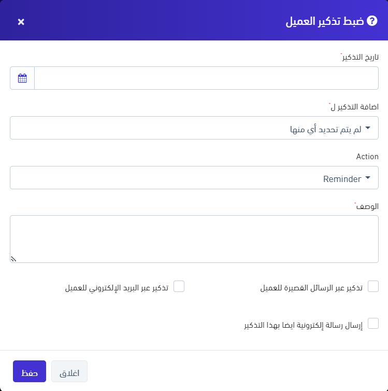This screenshot has width=388, height=391.
Task: Open the calendar date picker icon
Action: (22, 78)
